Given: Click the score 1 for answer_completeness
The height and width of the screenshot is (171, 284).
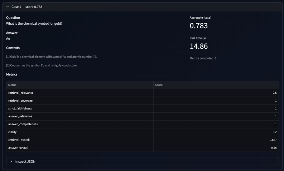Looking at the screenshot, I should [x=276, y=124].
